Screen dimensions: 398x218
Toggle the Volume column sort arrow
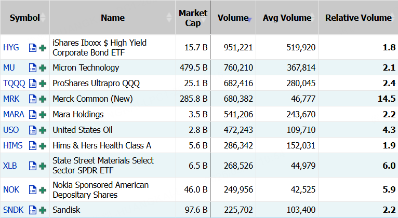(x=250, y=19)
